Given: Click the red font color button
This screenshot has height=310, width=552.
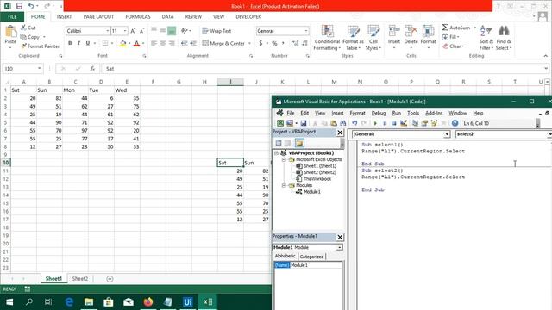Looking at the screenshot, I should tap(137, 43).
